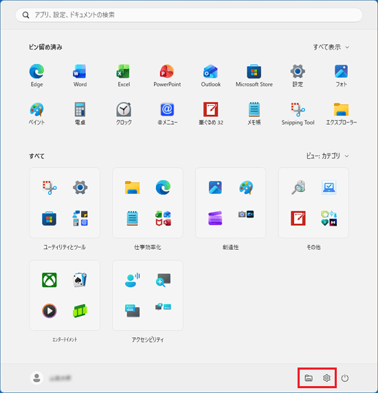Image resolution: width=378 pixels, height=393 pixels.
Task: Click the 創造性 category label
Action: coord(230,247)
